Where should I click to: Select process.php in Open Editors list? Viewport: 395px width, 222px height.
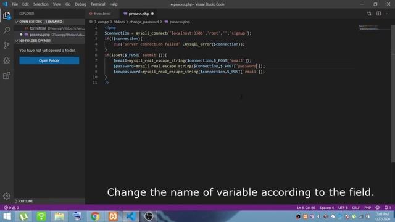coord(49,35)
